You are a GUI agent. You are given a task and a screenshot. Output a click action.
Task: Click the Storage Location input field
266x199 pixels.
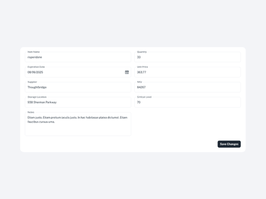click(78, 102)
